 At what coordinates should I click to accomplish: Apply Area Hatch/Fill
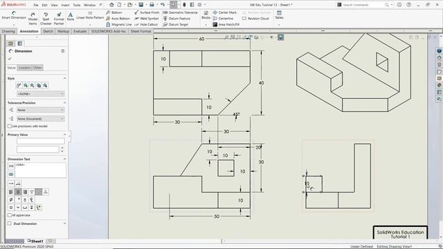click(x=226, y=25)
